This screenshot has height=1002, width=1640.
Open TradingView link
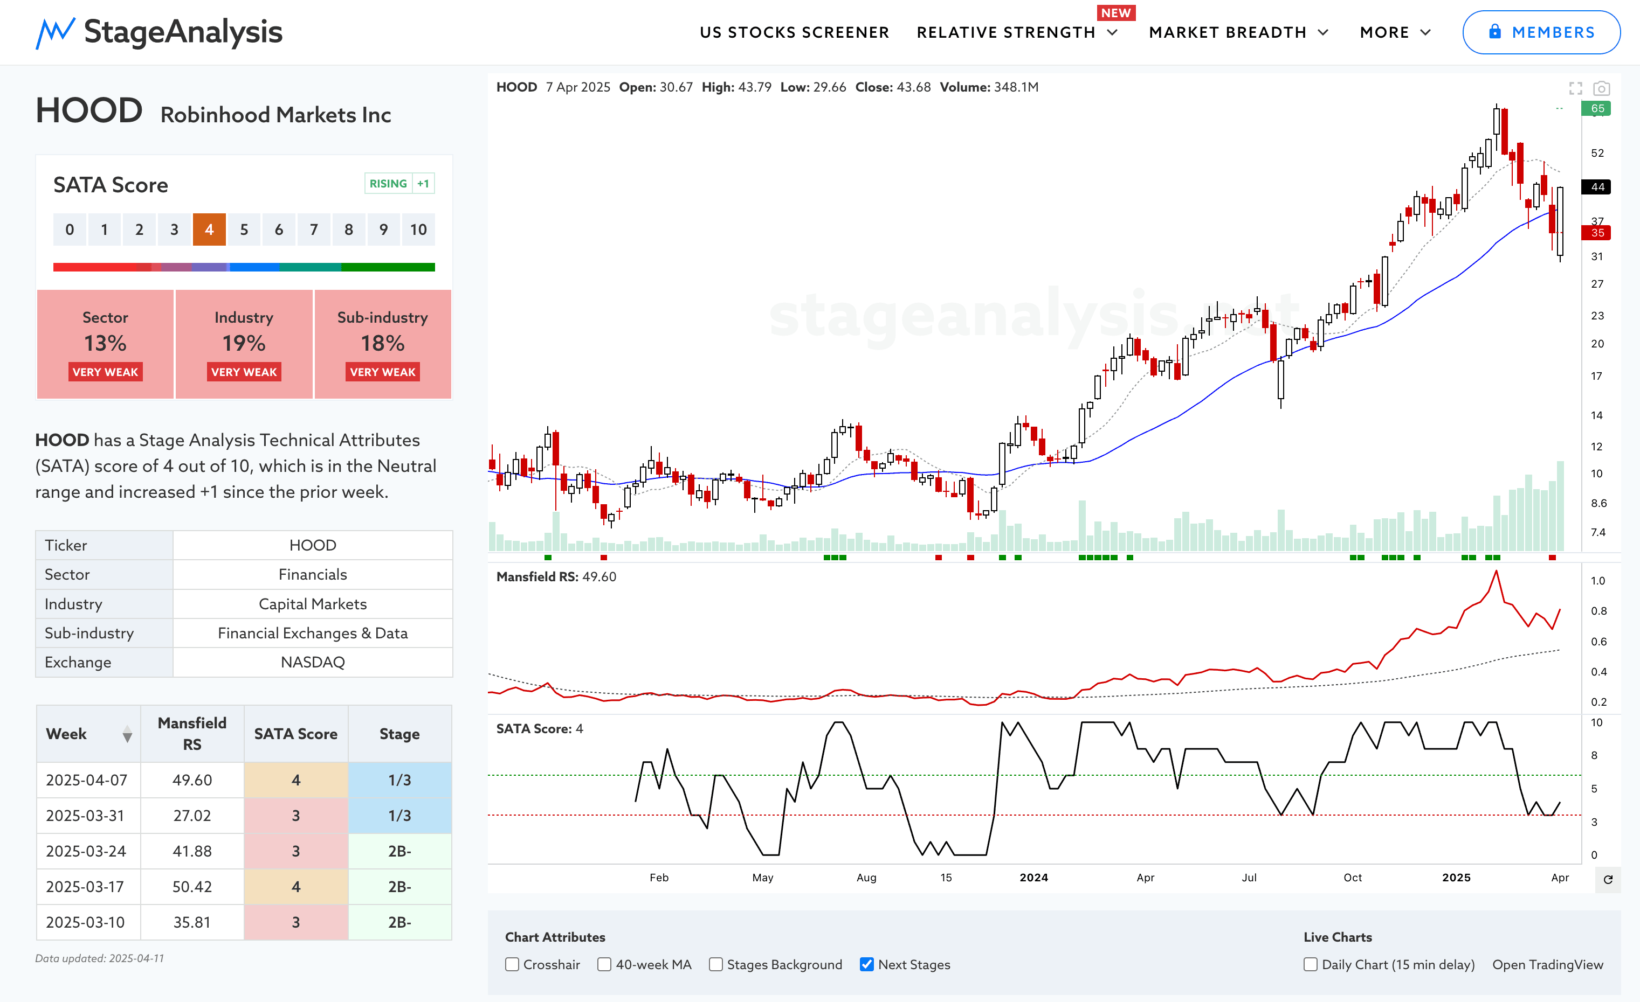coord(1547,964)
